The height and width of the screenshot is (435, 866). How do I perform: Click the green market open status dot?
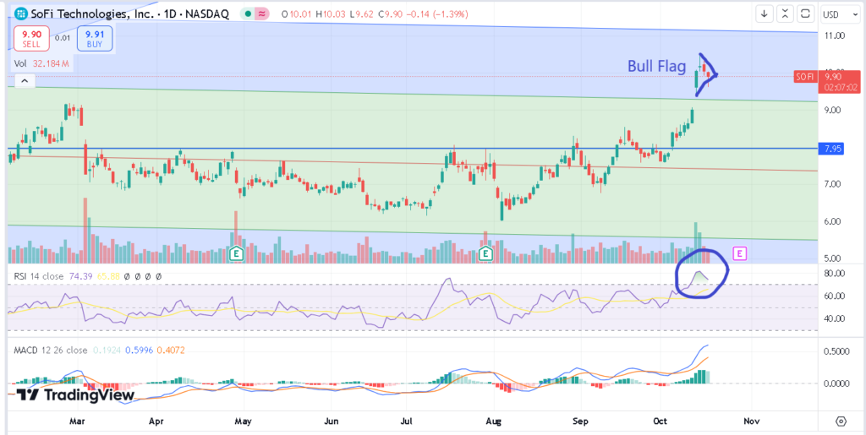[x=249, y=14]
